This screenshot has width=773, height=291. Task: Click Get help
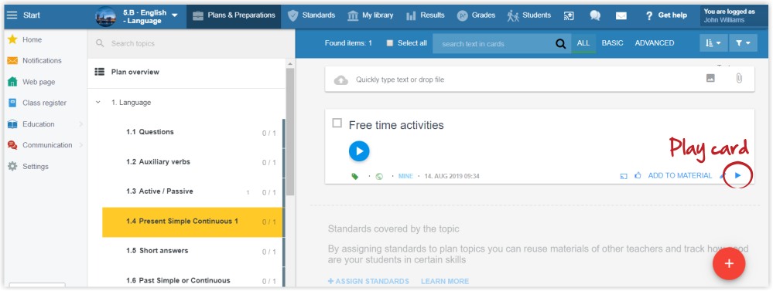tap(666, 15)
